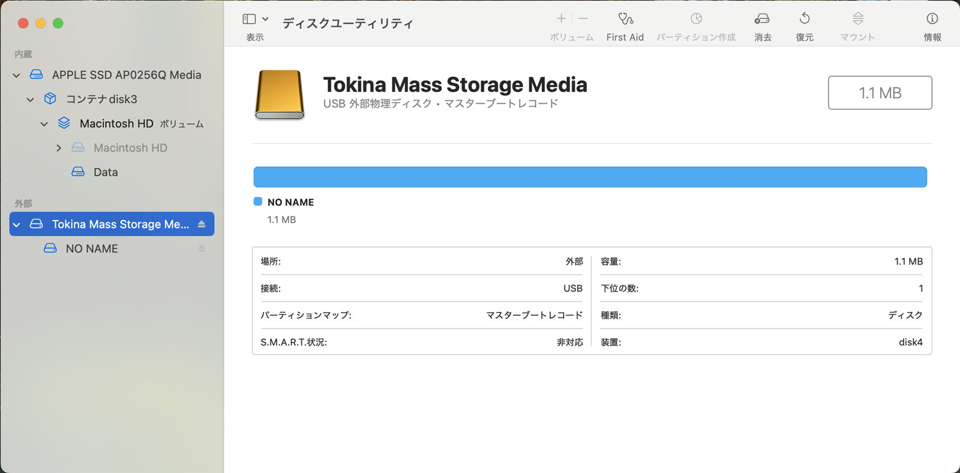This screenshot has height=473, width=960.
Task: Click the blue NO NAME legend swatch
Action: [x=258, y=202]
